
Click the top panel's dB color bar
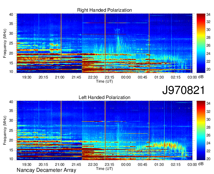point(201,43)
